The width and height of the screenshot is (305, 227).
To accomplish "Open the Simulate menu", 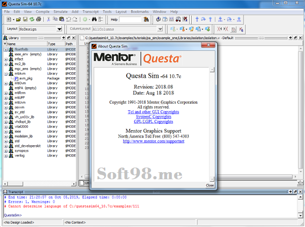I will tap(60, 12).
